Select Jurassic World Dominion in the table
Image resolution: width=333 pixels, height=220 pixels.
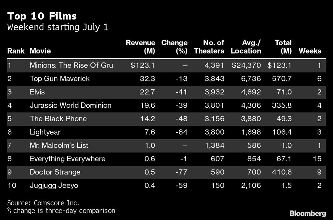[70, 105]
